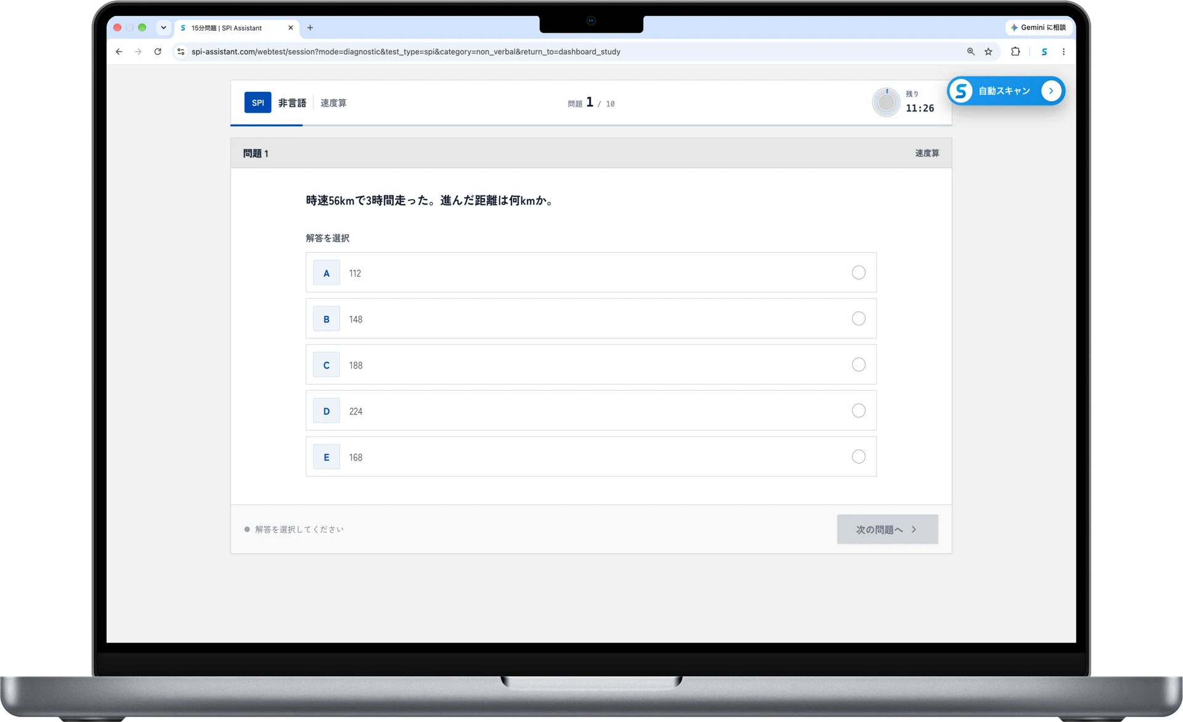Open the Chrome three-dot menu
This screenshot has width=1183, height=722.
[1063, 52]
